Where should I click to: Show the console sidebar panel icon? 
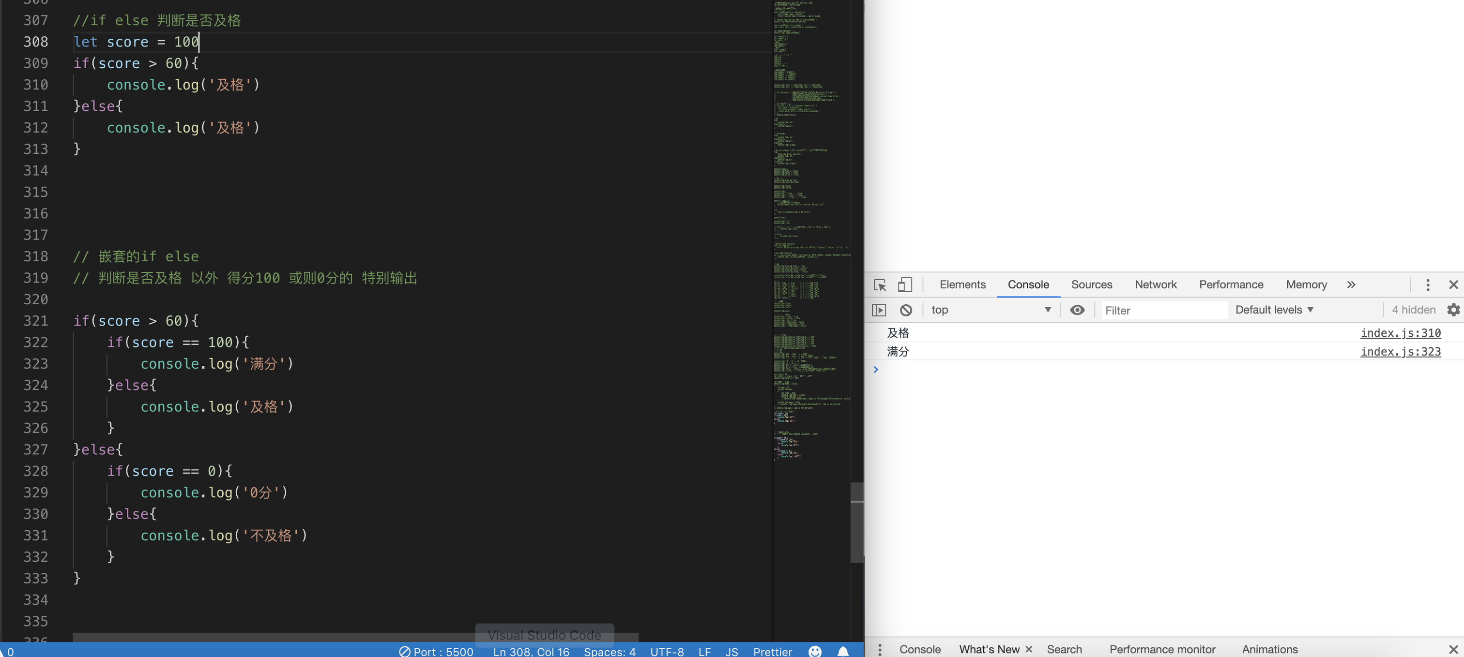(x=879, y=310)
